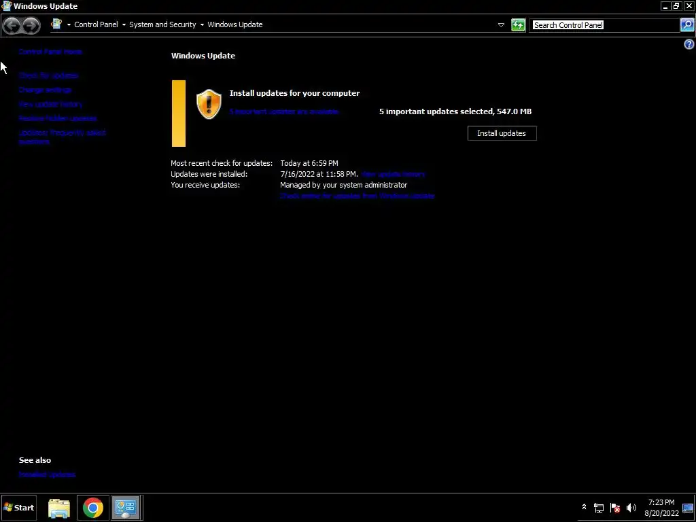Image resolution: width=696 pixels, height=522 pixels.
Task: Click Show desktop icon at taskbar end
Action: (x=688, y=508)
